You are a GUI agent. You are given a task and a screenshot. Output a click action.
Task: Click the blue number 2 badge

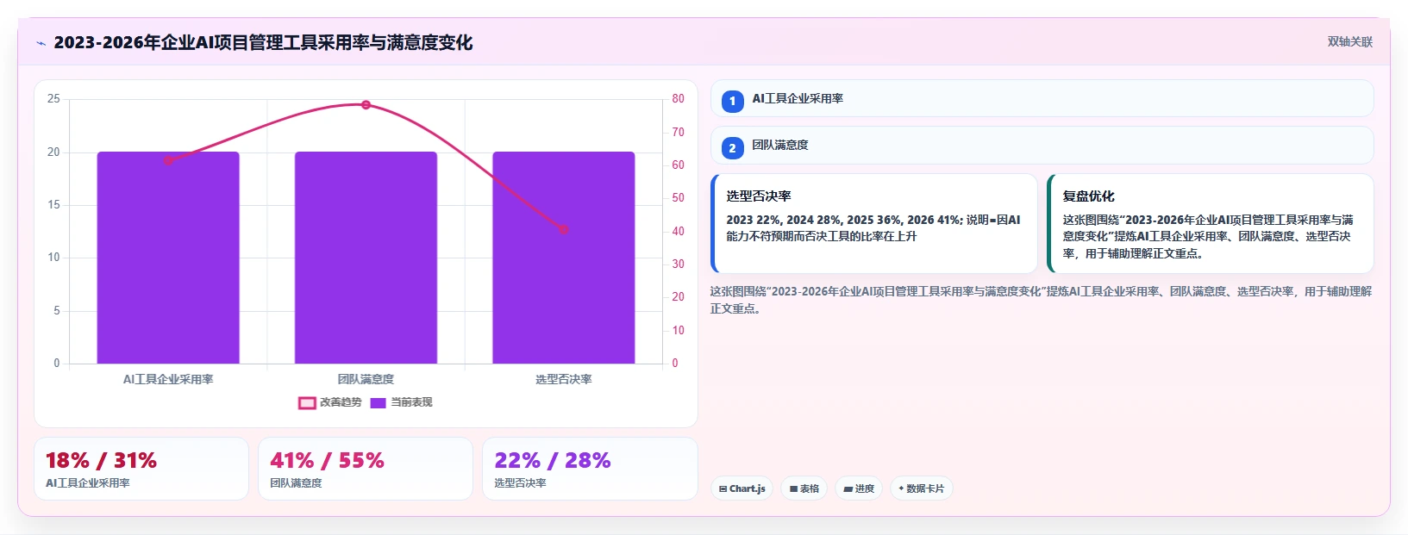coord(732,148)
